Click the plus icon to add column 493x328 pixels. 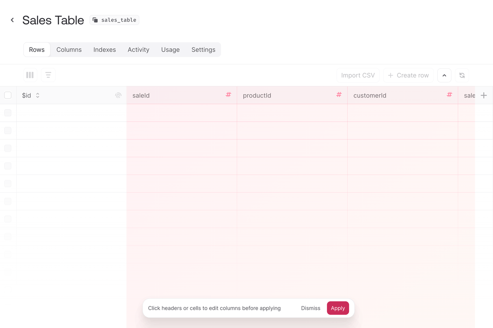click(484, 95)
